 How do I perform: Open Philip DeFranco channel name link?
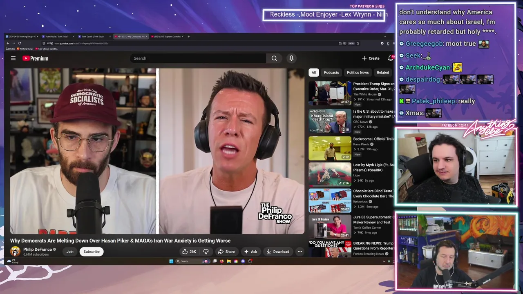click(x=38, y=249)
